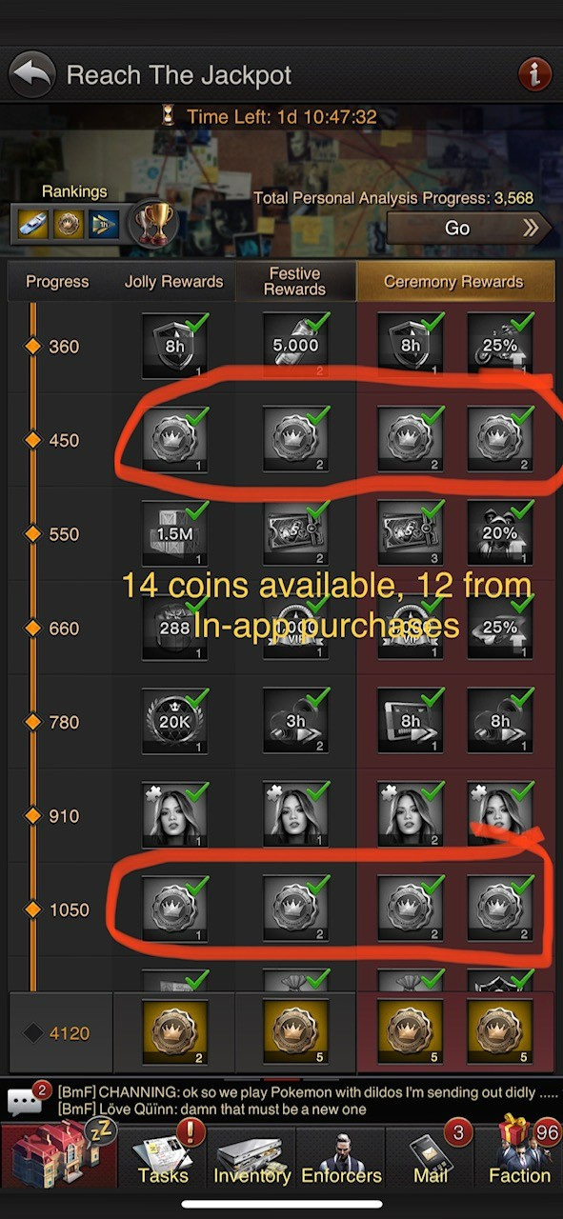Open the trophy rankings icon
The width and height of the screenshot is (563, 1219).
point(152,224)
